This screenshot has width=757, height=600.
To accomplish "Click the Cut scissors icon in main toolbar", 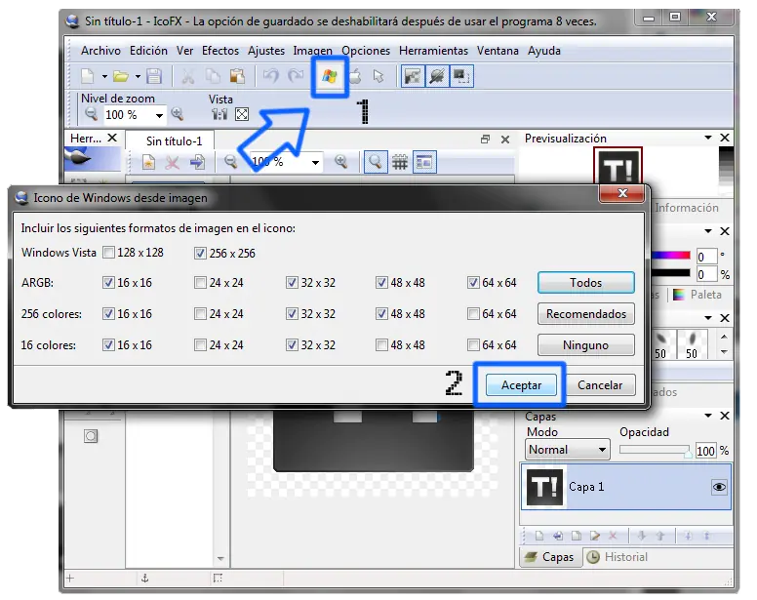I will point(187,76).
